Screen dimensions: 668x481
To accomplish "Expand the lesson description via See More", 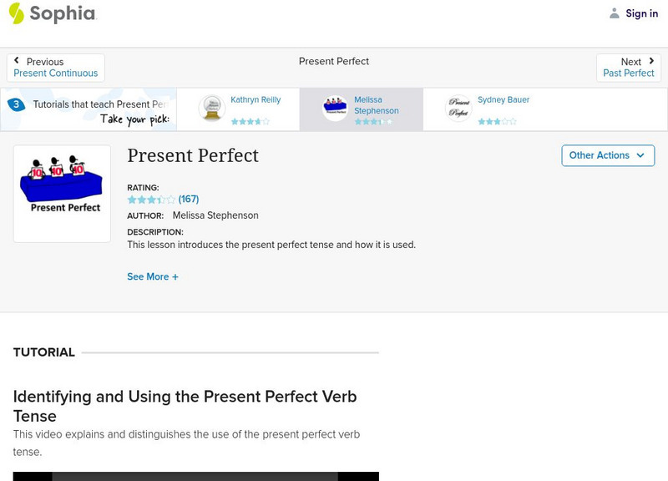I will coord(153,276).
